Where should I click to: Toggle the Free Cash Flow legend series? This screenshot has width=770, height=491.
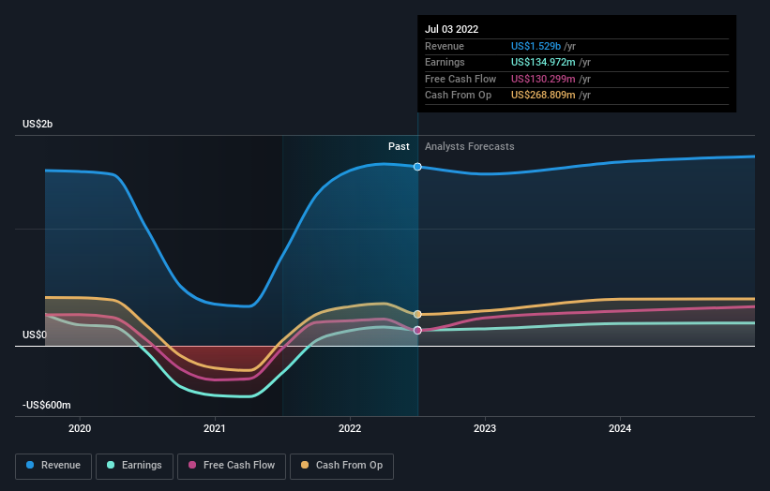point(232,466)
